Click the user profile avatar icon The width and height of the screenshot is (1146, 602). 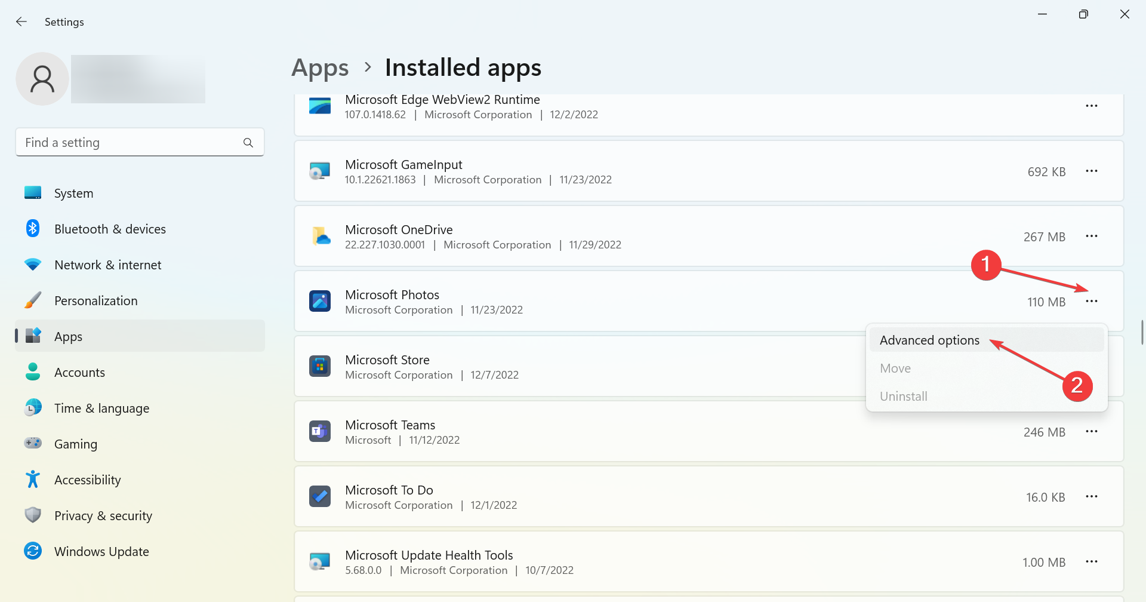(x=42, y=79)
